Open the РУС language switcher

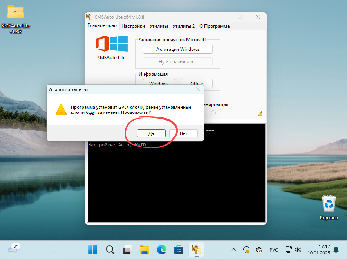[x=273, y=250]
